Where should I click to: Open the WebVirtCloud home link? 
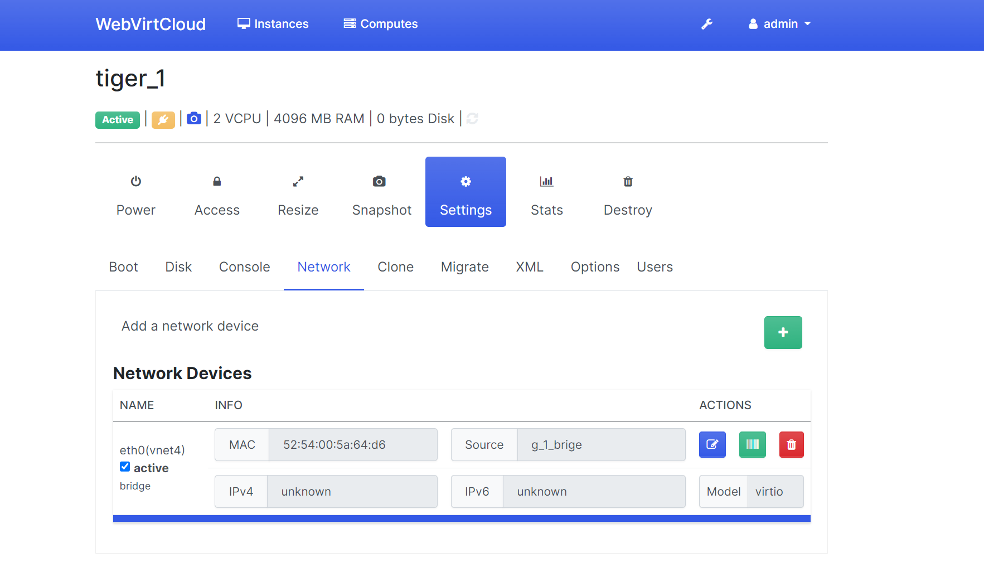151,24
